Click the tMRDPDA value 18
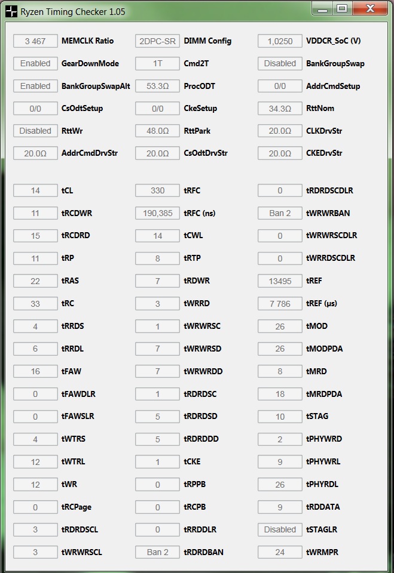Screen dimensions: 394x573 pos(280,395)
